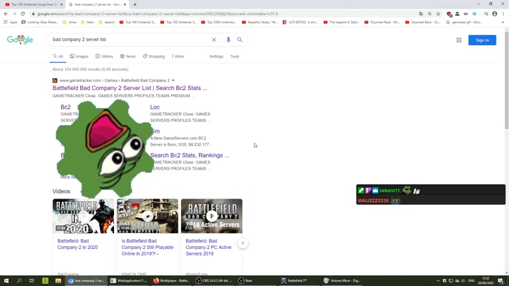Image resolution: width=509 pixels, height=286 pixels.
Task: Open the Tools search options
Action: point(235,56)
